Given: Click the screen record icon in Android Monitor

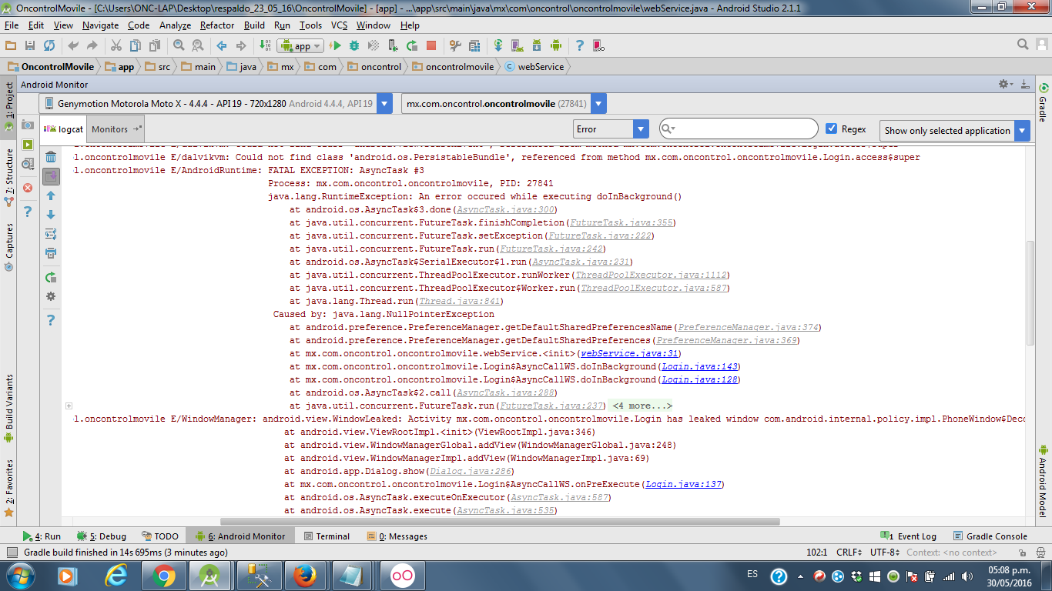Looking at the screenshot, I should (28, 145).
